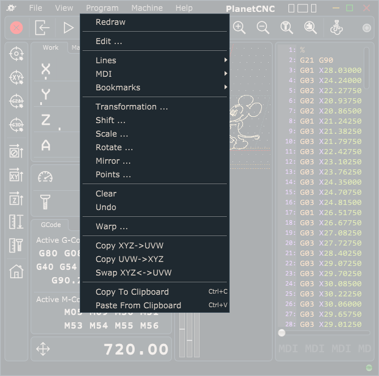
Task: Click the Home machine house icon
Action: coord(16,271)
